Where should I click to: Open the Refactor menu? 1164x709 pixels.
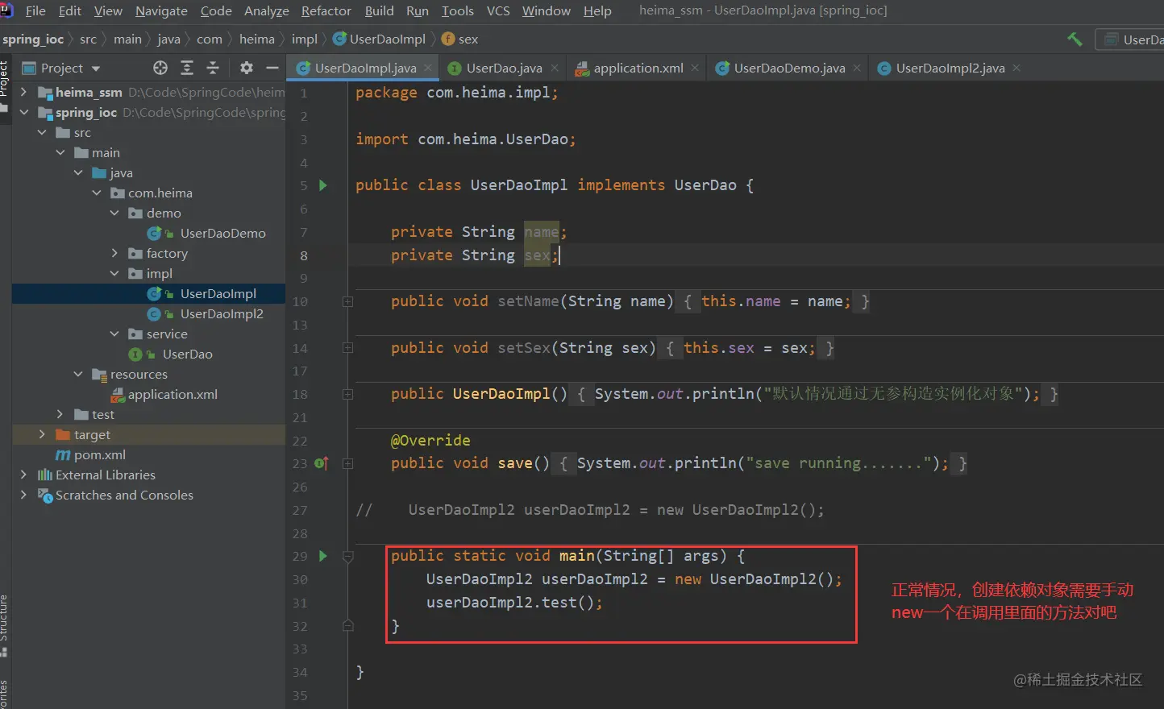pyautogui.click(x=326, y=10)
